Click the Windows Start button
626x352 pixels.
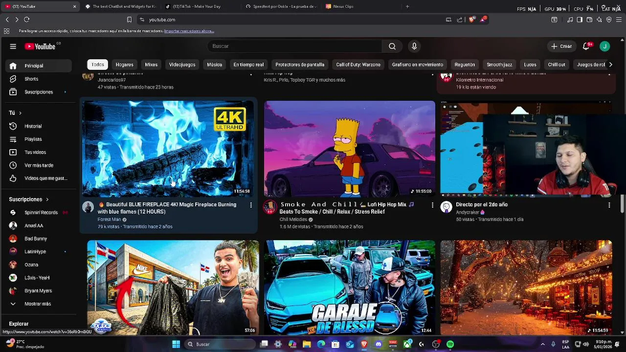pyautogui.click(x=176, y=344)
